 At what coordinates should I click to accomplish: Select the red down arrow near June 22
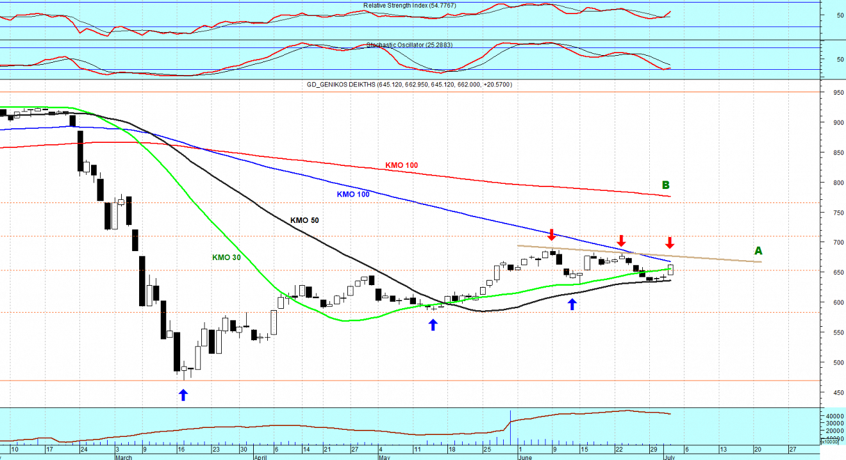pos(620,242)
